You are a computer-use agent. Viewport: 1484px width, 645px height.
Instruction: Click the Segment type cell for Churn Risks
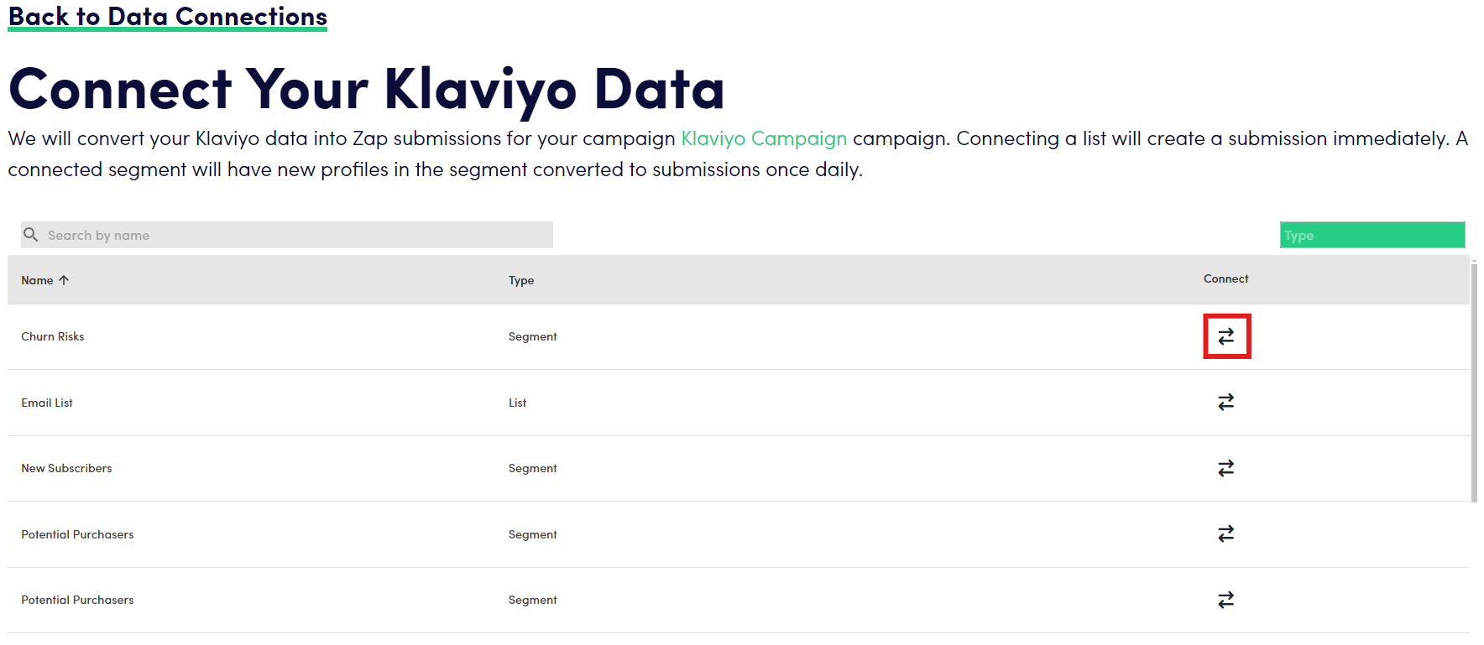tap(532, 336)
